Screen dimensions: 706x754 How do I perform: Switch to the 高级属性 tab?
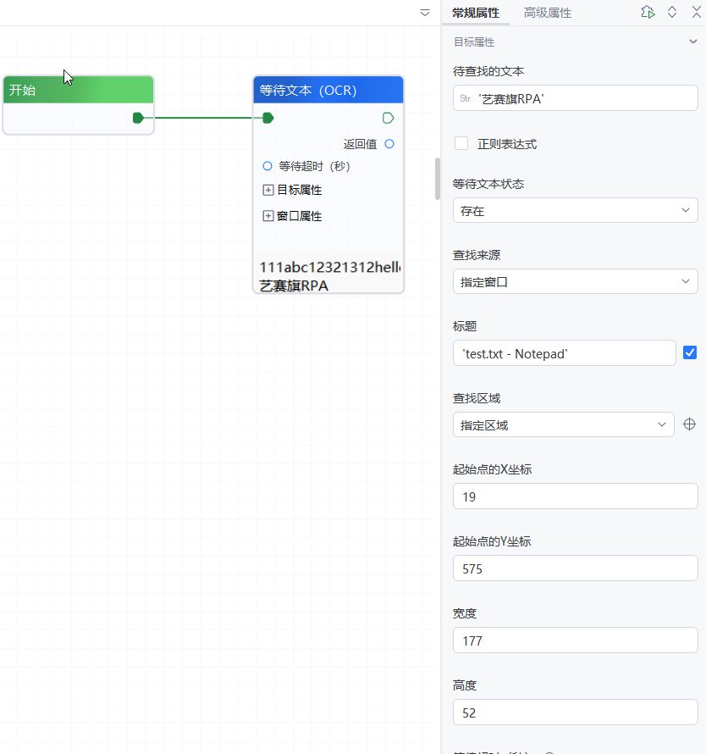coord(547,13)
